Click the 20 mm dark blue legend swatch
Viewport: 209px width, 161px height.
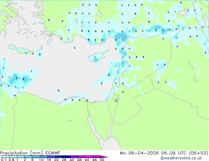(59, 157)
